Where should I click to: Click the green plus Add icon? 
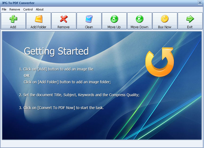point(13,19)
